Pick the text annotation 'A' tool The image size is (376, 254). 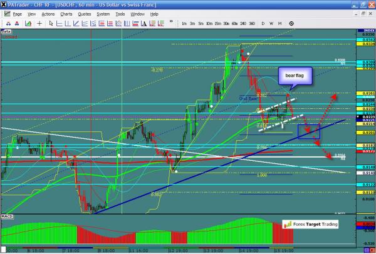(x=144, y=23)
